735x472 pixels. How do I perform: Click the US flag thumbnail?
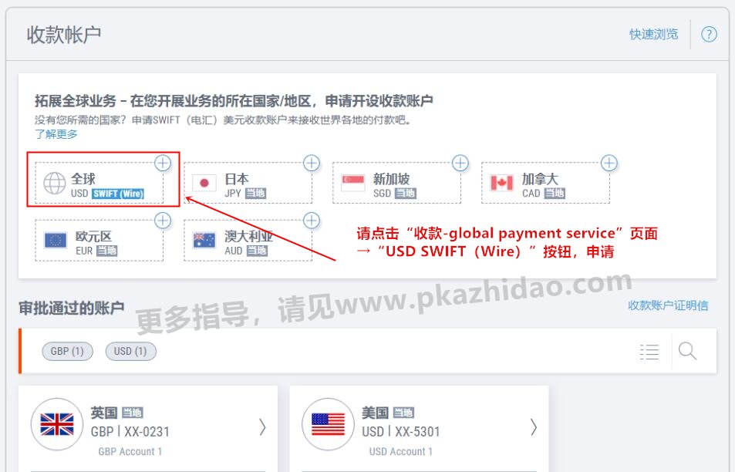328,424
